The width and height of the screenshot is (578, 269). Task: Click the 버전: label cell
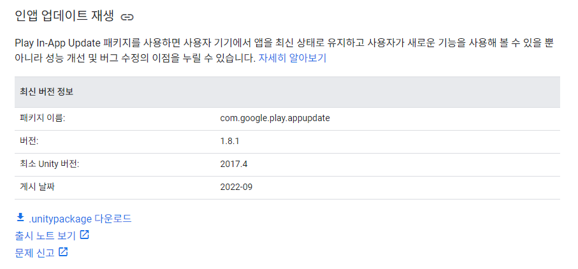tap(115, 142)
